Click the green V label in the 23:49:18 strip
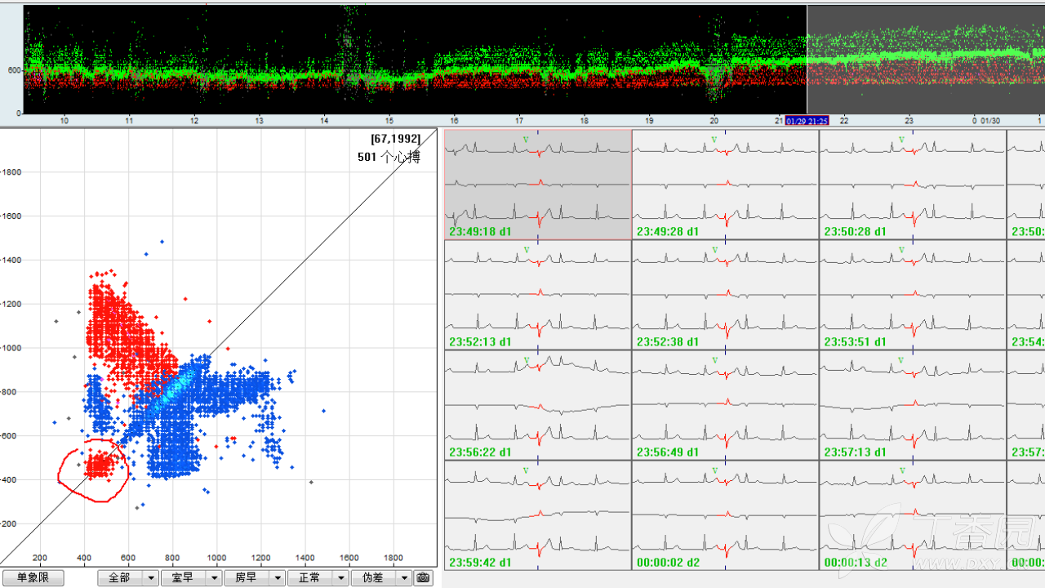Image resolution: width=1045 pixels, height=588 pixels. point(527,140)
